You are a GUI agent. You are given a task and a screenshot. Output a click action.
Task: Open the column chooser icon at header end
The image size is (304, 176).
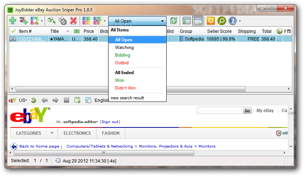289,31
